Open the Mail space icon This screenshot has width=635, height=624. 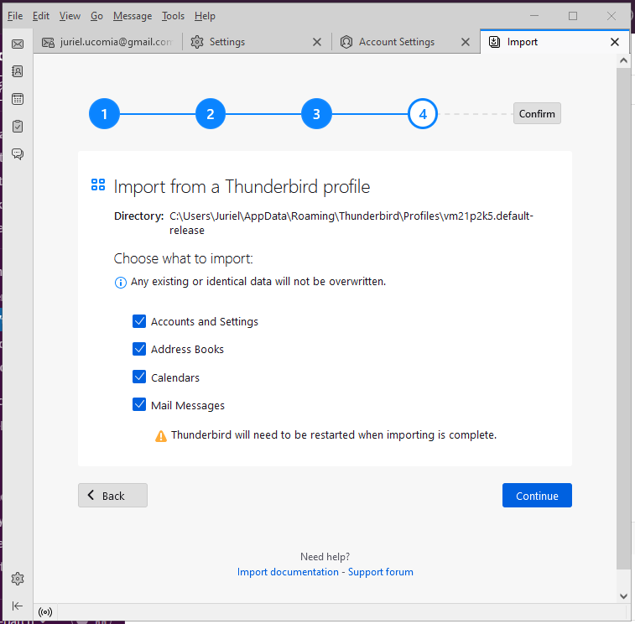(18, 44)
